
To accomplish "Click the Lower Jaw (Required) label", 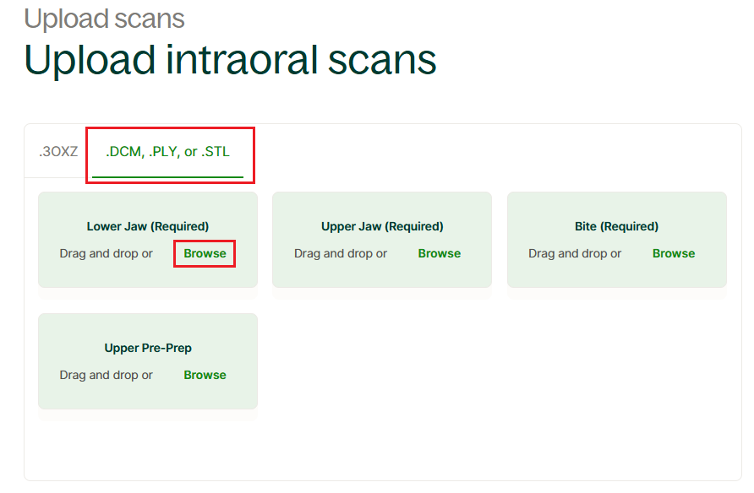I will 148,226.
